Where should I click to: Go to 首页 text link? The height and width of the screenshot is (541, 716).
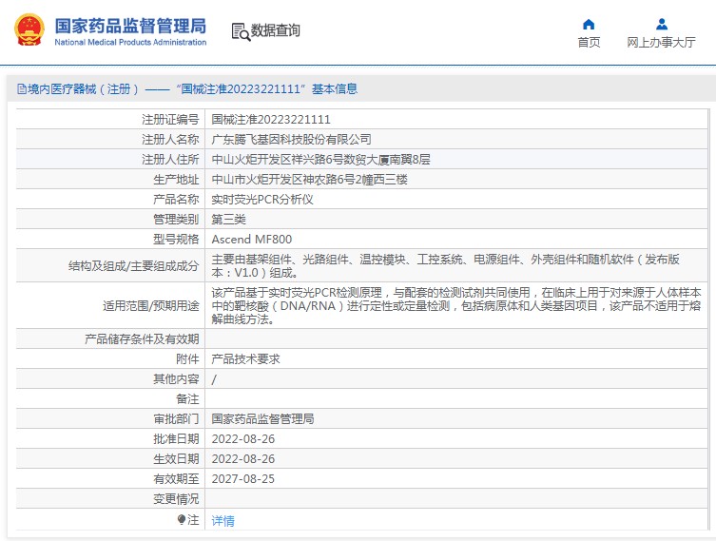589,43
